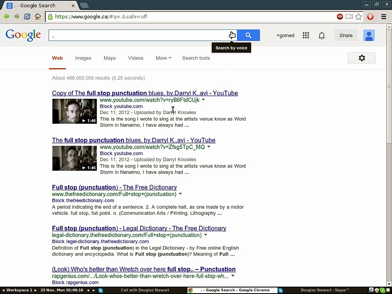Open 'Full stop (punctuation) - Legal Dictionary' result
The image size is (392, 294).
click(x=139, y=228)
